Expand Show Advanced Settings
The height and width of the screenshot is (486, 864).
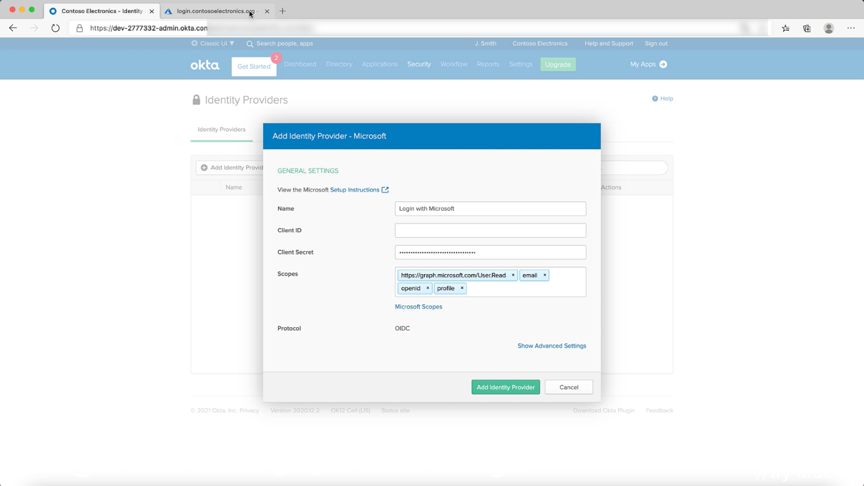click(x=551, y=346)
